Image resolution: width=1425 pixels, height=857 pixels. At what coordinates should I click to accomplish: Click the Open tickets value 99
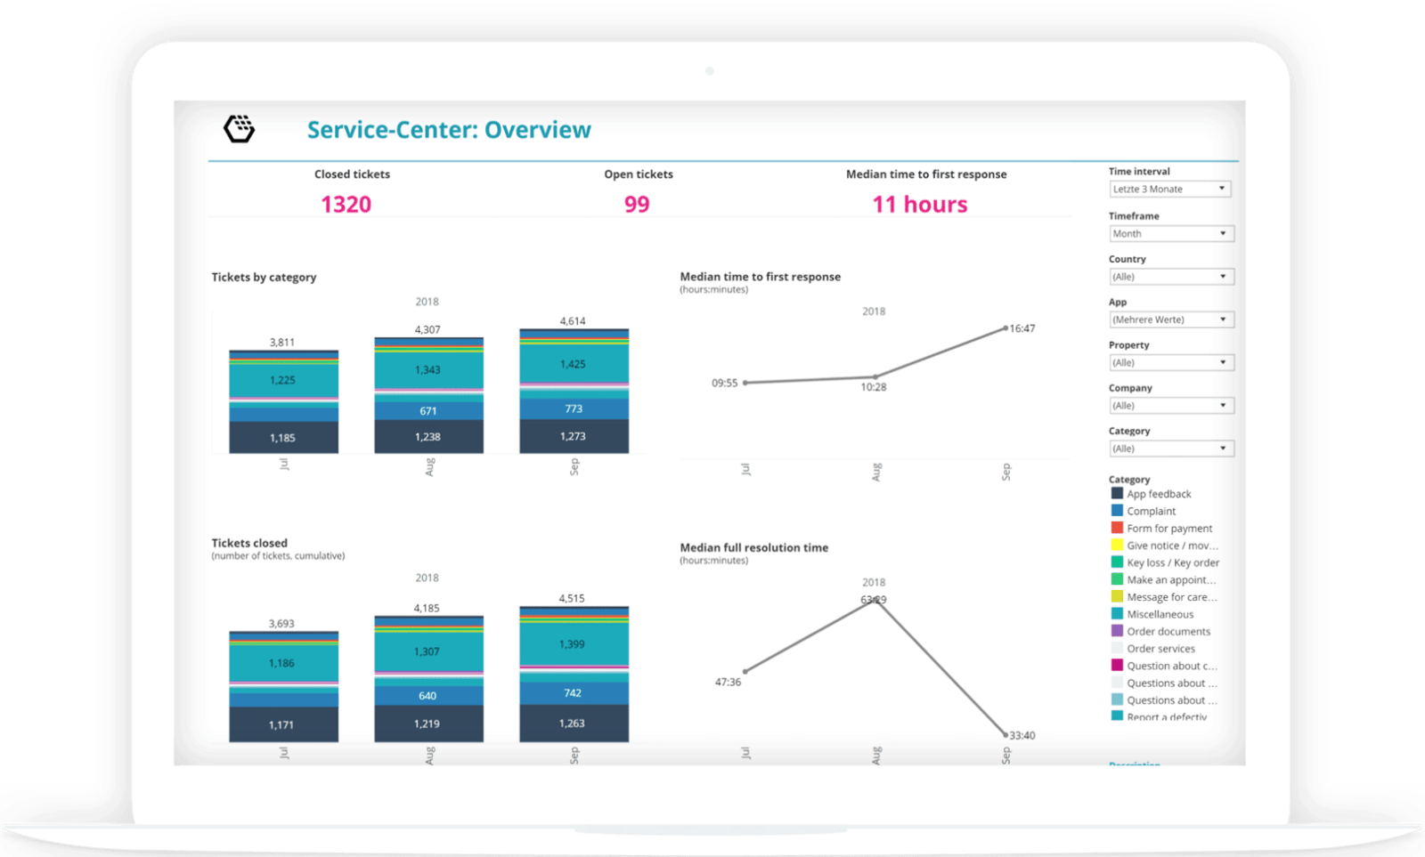(x=637, y=205)
